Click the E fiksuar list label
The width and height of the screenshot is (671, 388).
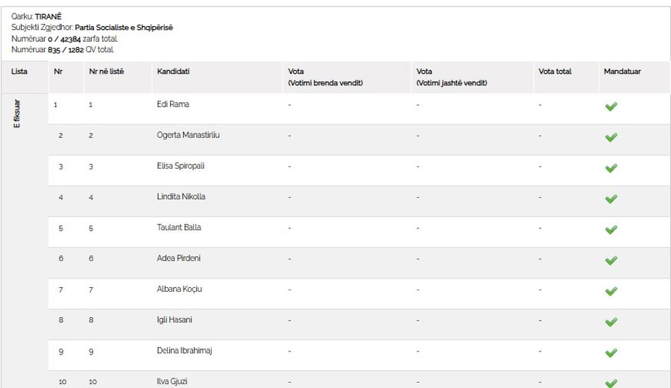click(16, 113)
